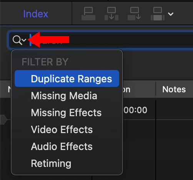This screenshot has height=180, width=193.
Task: Click the partially hidden Name column header
Action: tap(9, 89)
